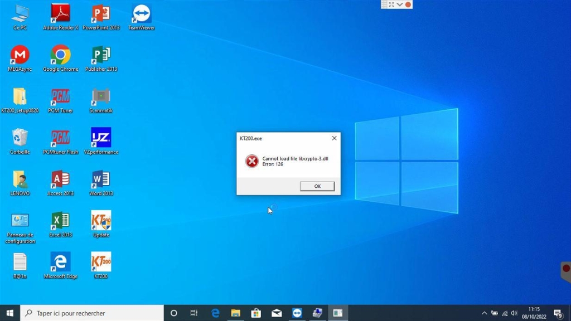This screenshot has height=321, width=571.
Task: Select the R@1n text file
Action: pyautogui.click(x=20, y=266)
